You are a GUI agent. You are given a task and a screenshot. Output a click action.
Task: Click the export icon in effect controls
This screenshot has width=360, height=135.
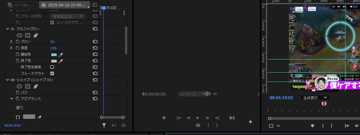pos(124,125)
